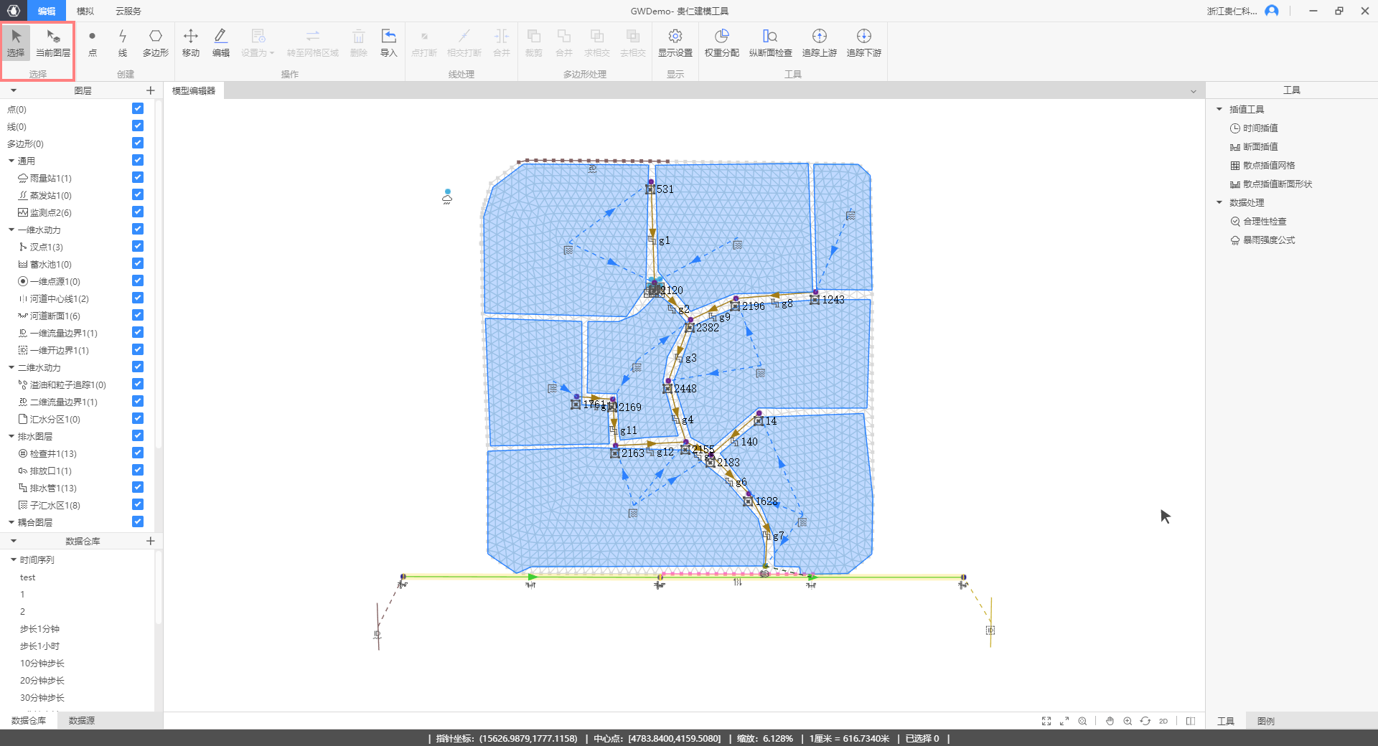Click 散点插值网格 in tools panel
1378x746 pixels.
[x=1268, y=166]
